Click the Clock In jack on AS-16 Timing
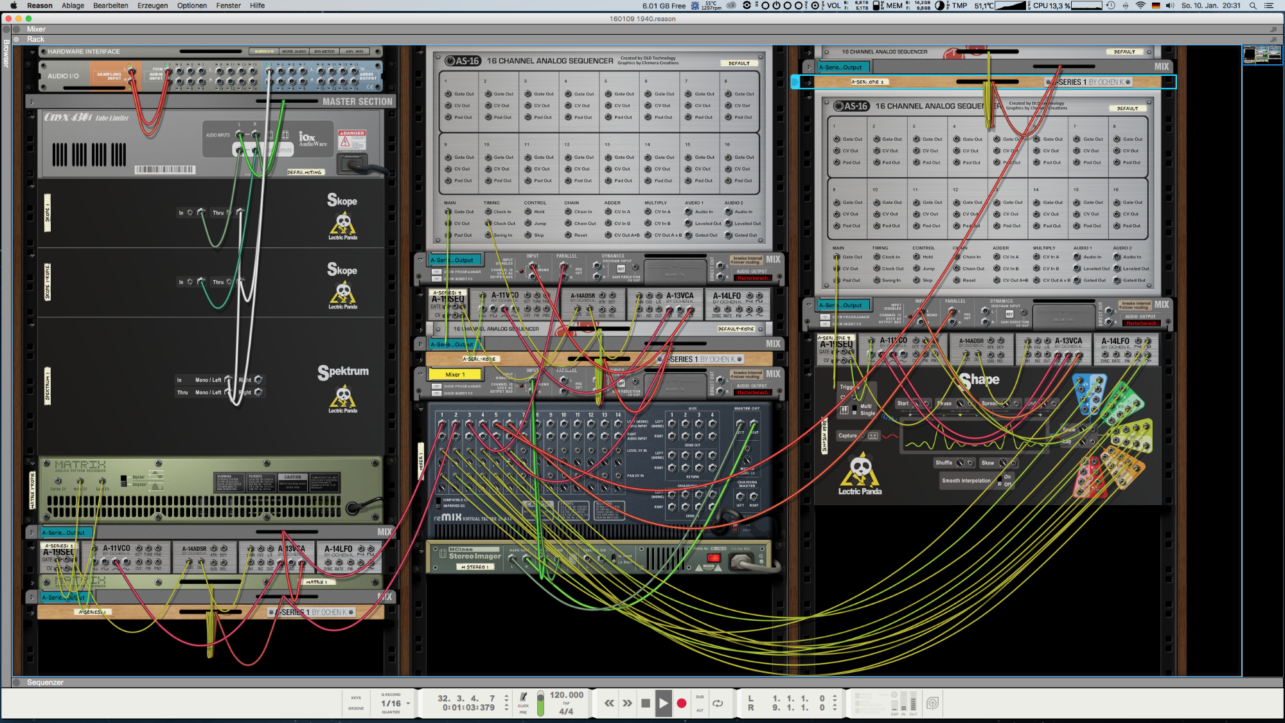The width and height of the screenshot is (1285, 723). click(x=488, y=211)
